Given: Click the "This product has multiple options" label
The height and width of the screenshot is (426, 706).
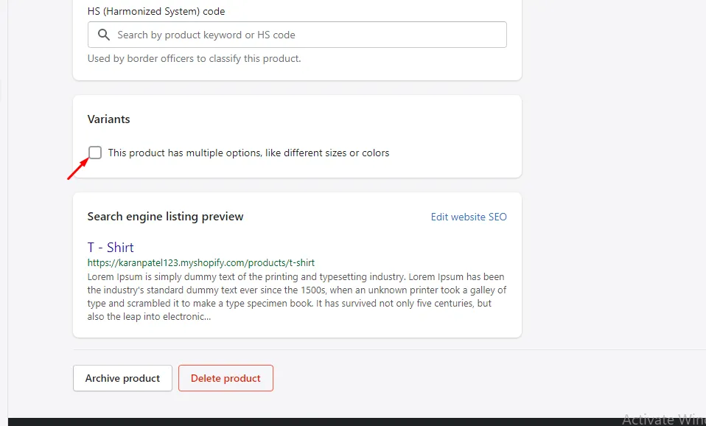Looking at the screenshot, I should tap(248, 153).
